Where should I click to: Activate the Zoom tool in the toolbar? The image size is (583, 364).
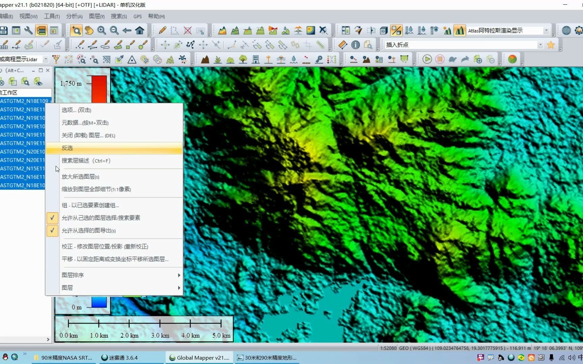[x=76, y=30]
